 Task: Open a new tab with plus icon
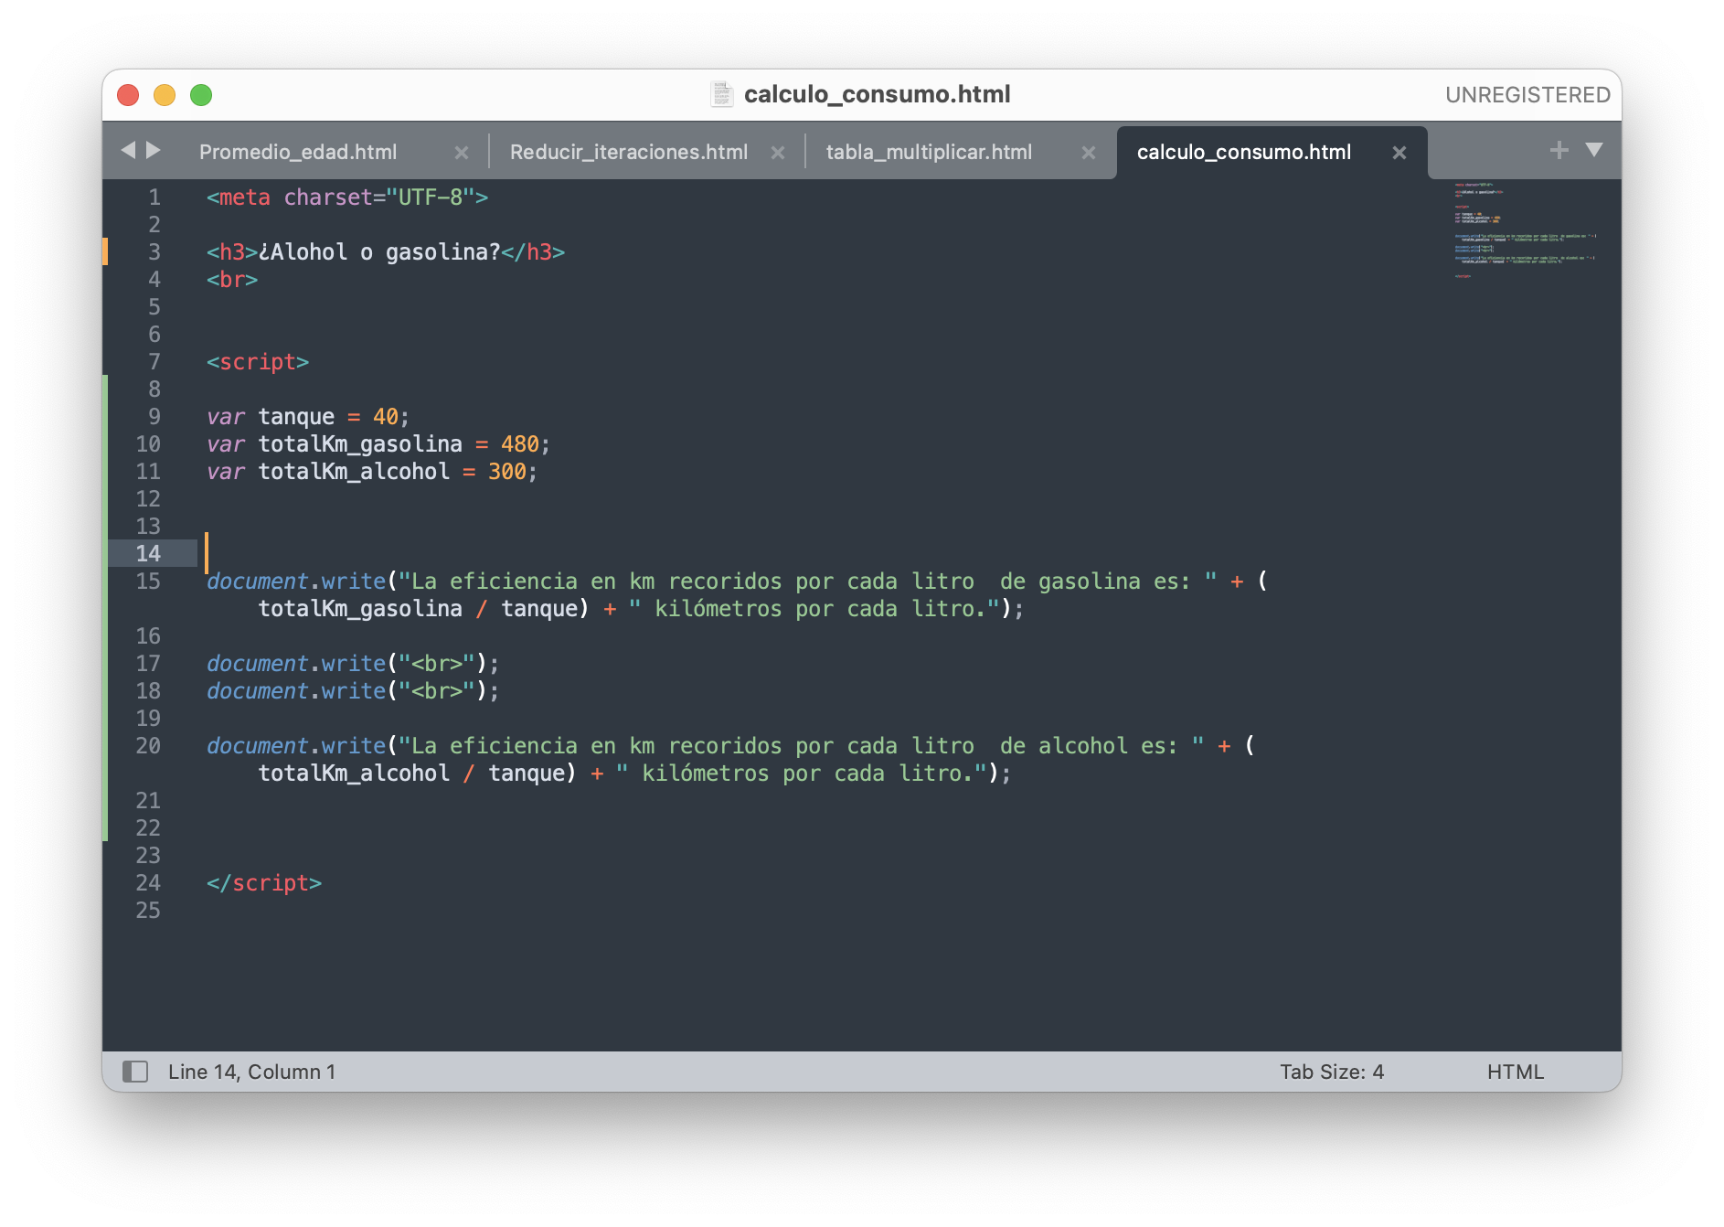1559,150
